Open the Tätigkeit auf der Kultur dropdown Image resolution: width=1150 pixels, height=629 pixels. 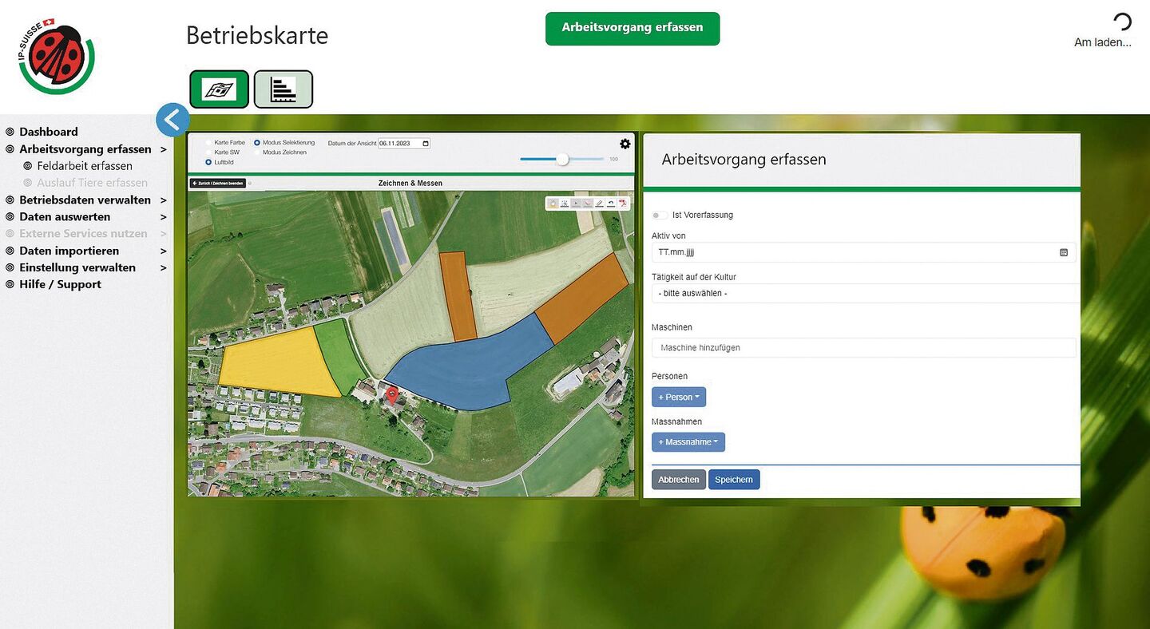click(x=864, y=294)
